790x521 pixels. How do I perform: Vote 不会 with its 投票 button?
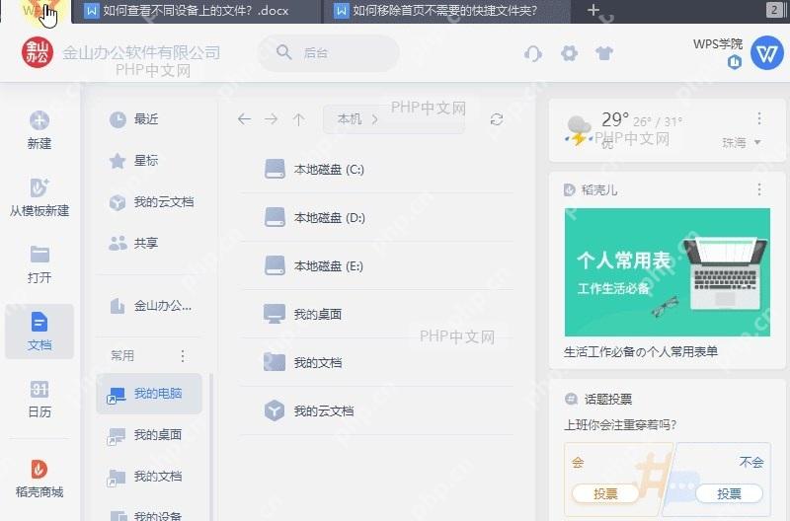point(729,493)
